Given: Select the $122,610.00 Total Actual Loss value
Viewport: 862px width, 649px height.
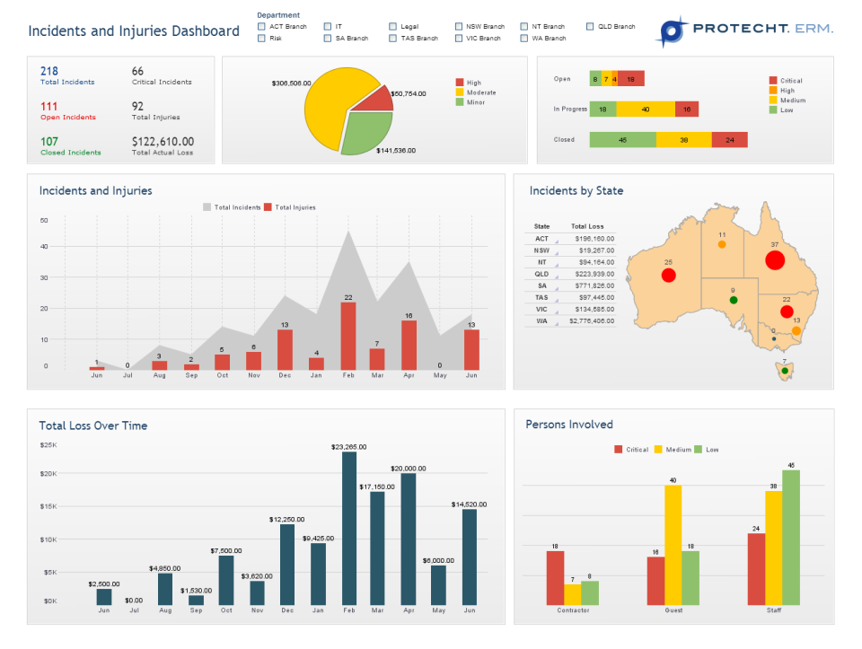Looking at the screenshot, I should click(163, 141).
